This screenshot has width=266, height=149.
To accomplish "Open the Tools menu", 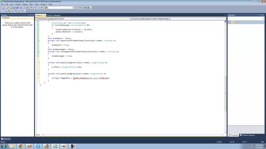I will (37, 5).
